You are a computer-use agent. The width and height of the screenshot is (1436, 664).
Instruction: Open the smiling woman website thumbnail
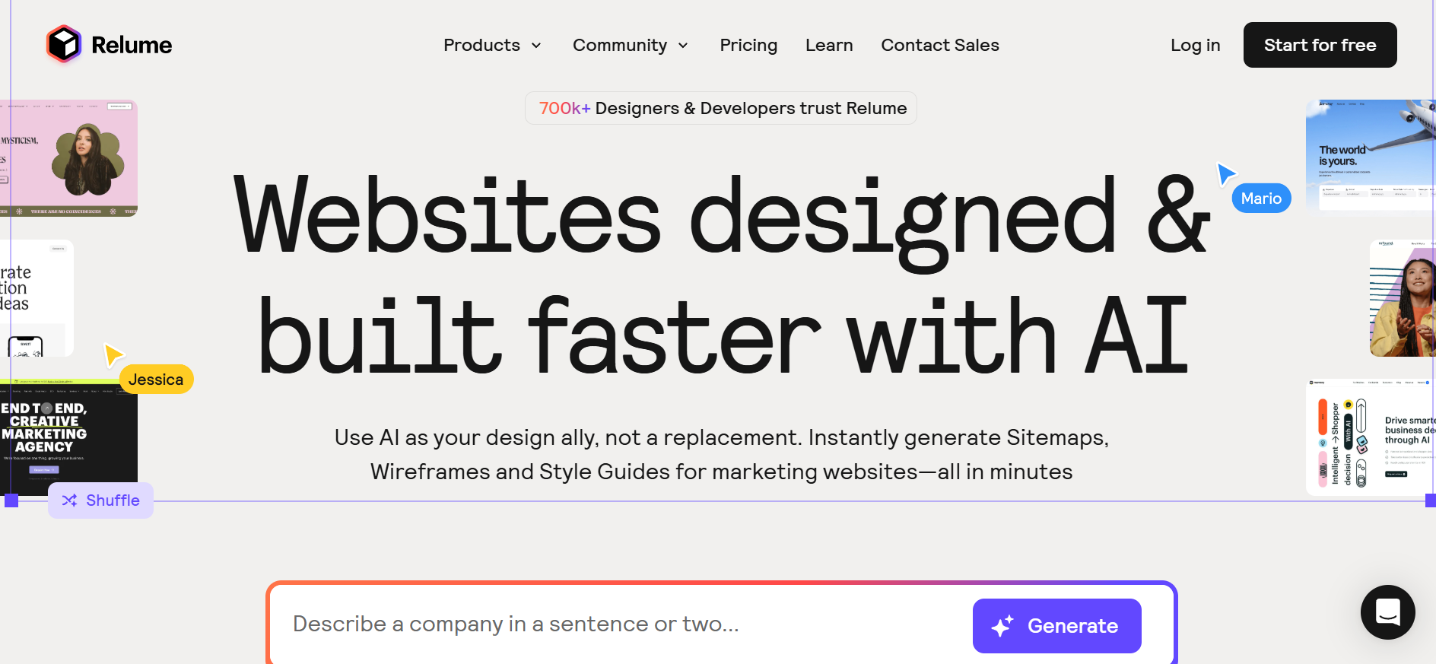(1403, 298)
